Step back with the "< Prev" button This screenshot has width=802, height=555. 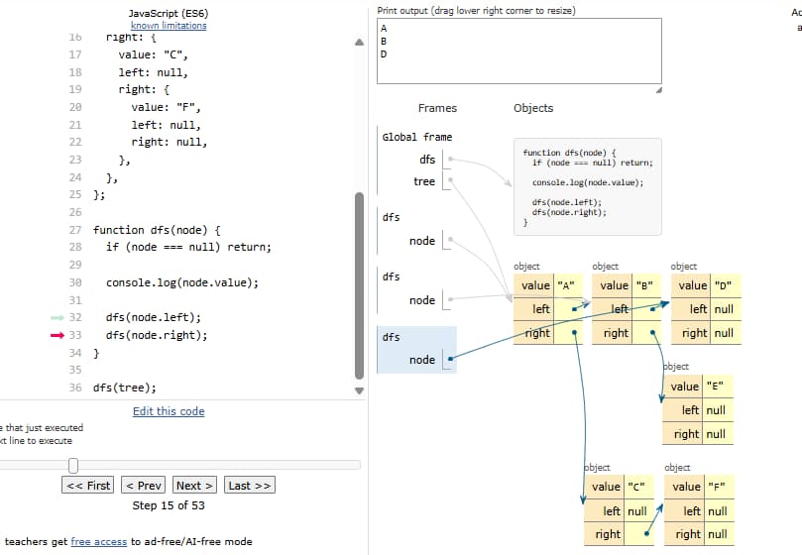(x=144, y=485)
